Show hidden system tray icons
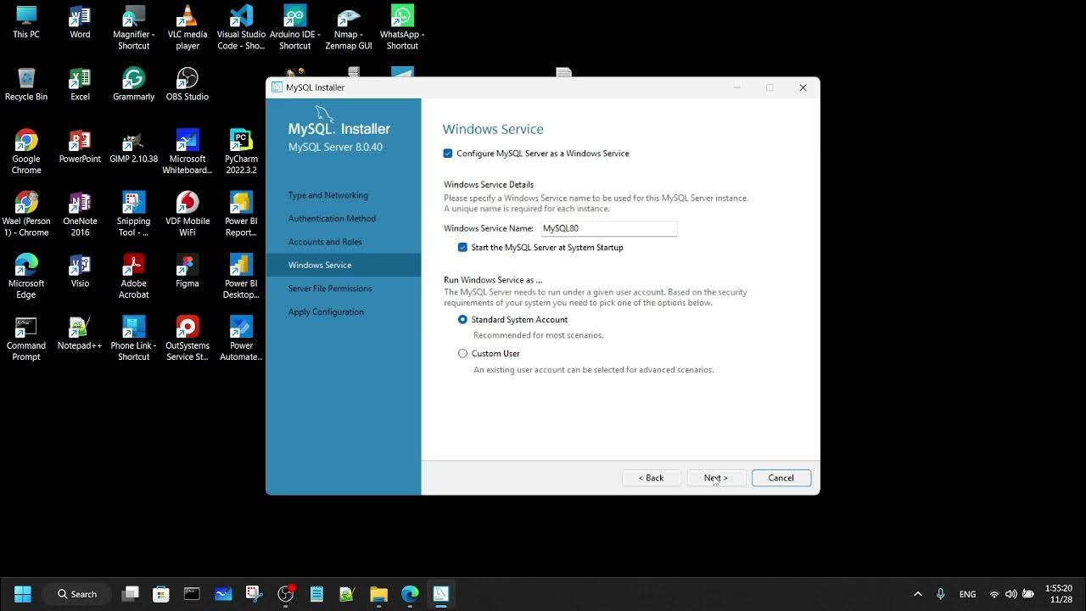 918,594
